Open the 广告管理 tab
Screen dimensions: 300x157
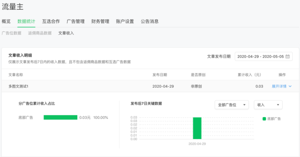(x=76, y=21)
